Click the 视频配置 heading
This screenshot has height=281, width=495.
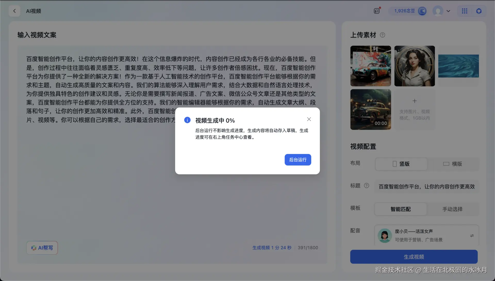tap(363, 147)
